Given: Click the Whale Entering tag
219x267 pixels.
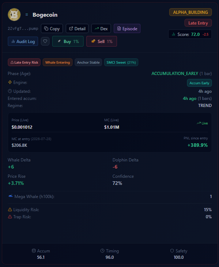Looking at the screenshot, I should [58, 62].
